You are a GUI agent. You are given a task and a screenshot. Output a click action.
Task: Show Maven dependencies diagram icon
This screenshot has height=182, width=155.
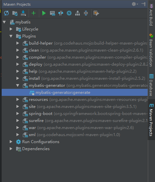pos(77,13)
